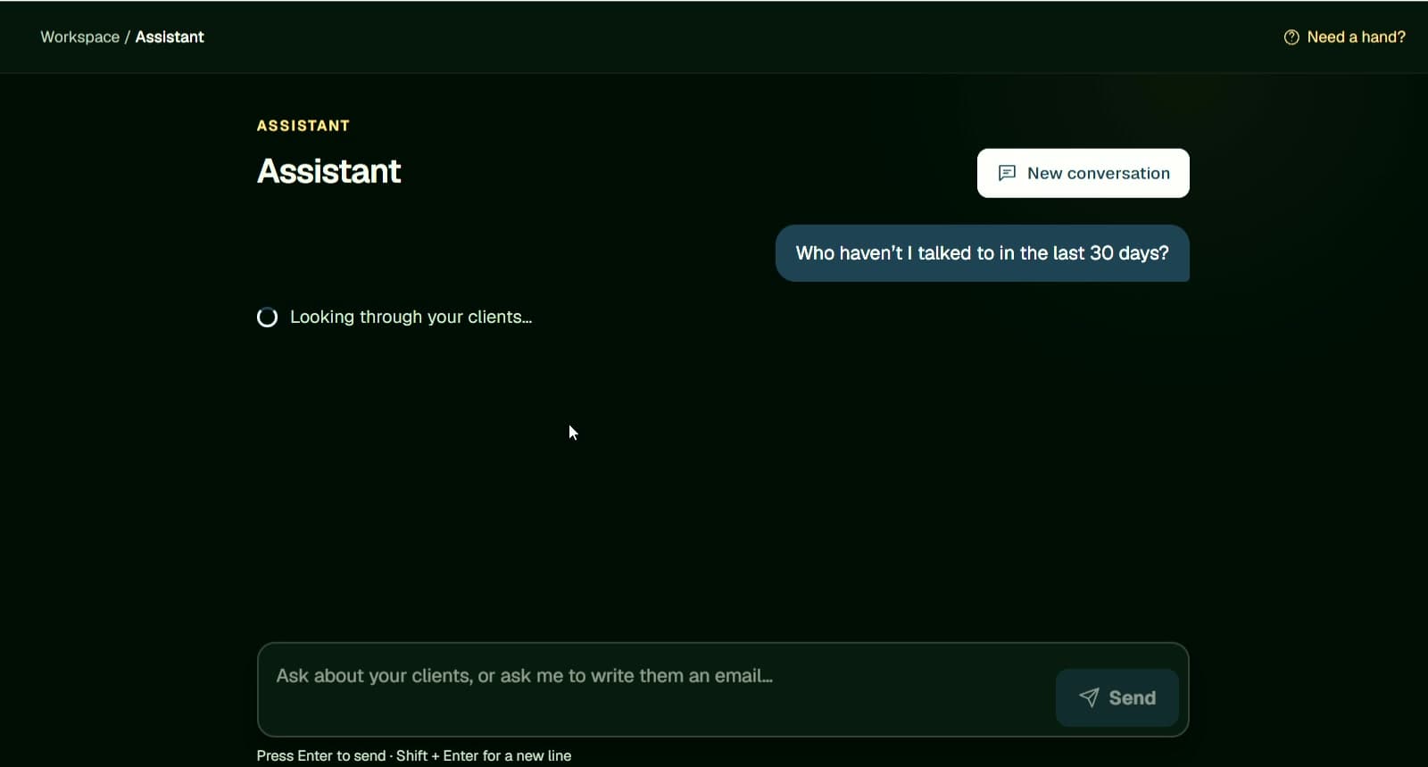Open the Need a hand? help link
The width and height of the screenshot is (1428, 767).
coord(1344,37)
